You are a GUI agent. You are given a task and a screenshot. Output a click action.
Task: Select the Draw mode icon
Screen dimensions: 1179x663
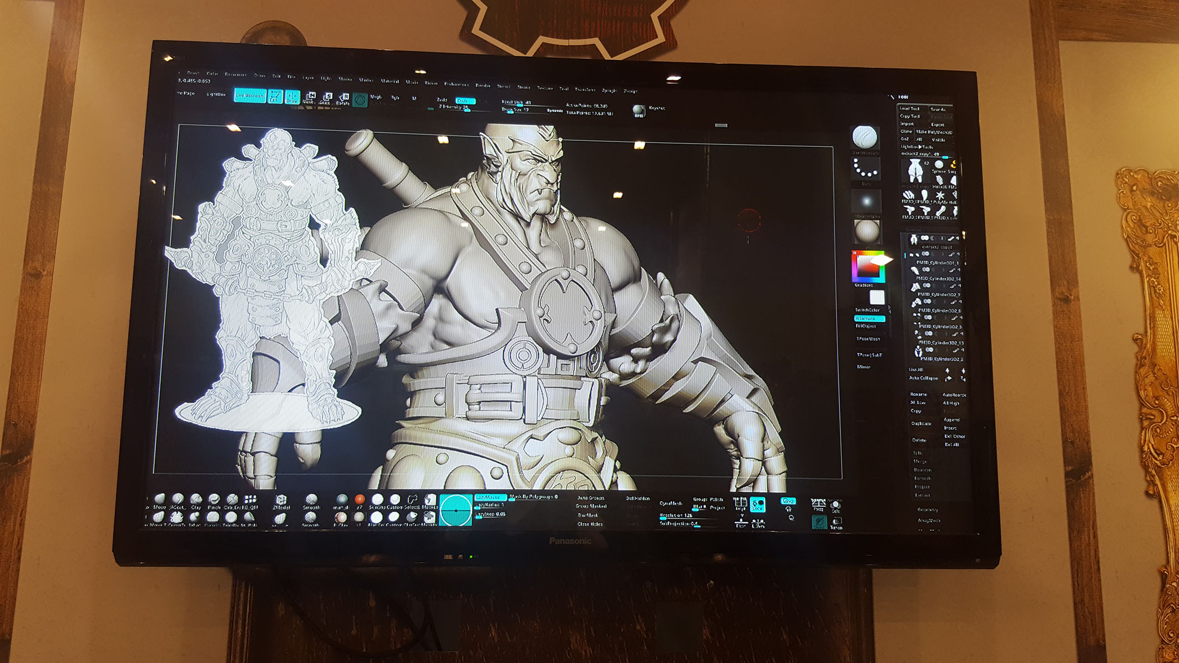point(292,97)
